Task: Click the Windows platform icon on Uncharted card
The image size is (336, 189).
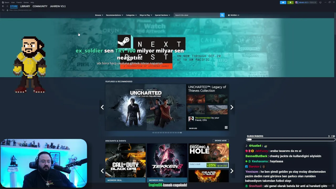Action: [226, 128]
